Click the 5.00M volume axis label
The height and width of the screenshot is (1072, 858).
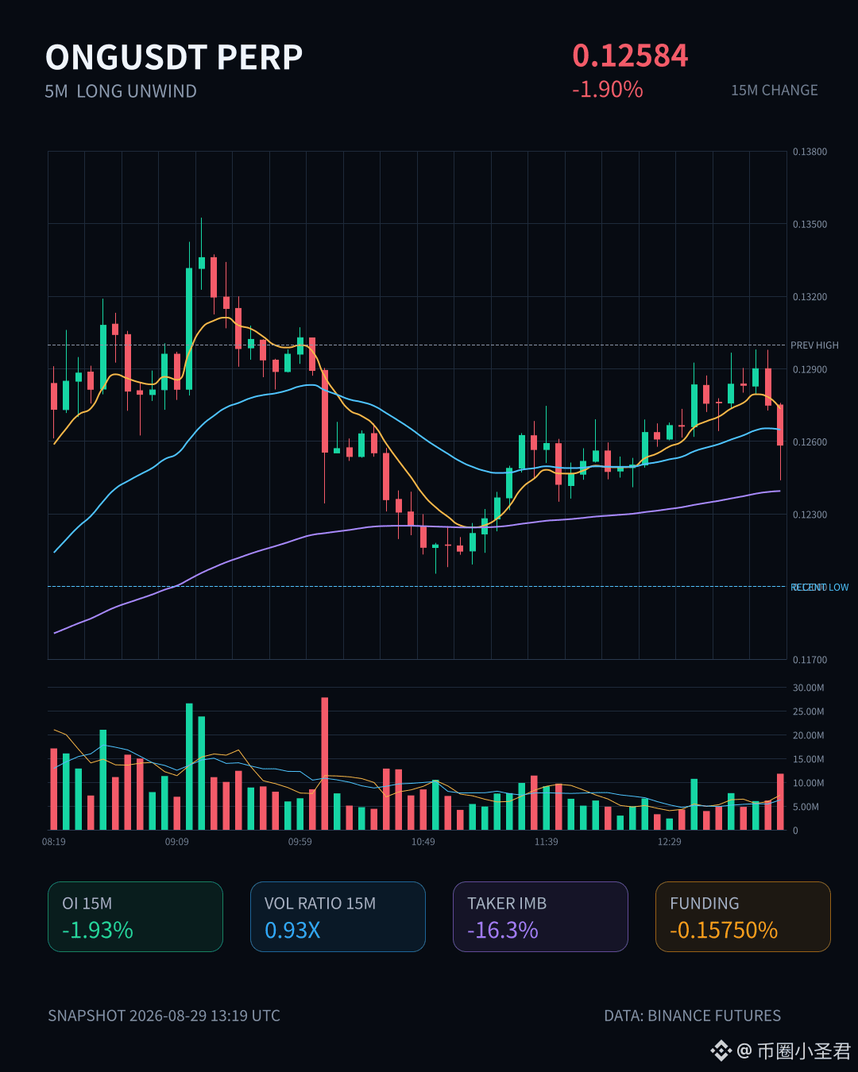point(806,807)
